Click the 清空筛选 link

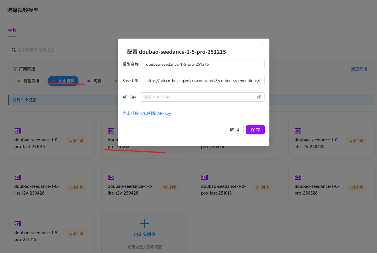(x=359, y=69)
